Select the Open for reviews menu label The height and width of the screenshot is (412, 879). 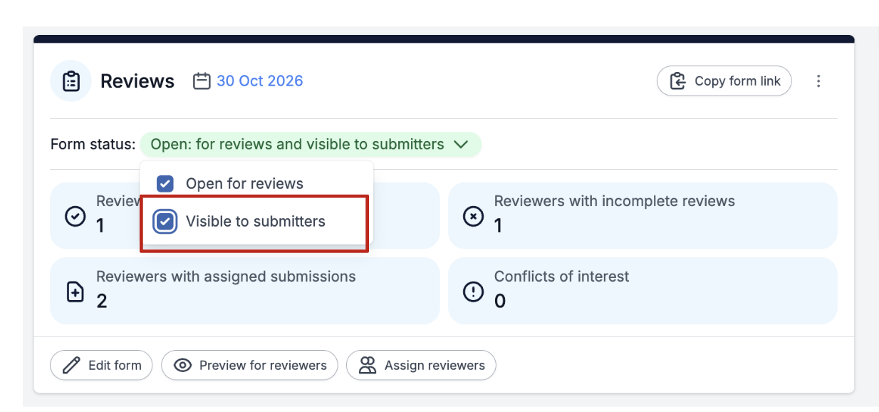coord(244,184)
